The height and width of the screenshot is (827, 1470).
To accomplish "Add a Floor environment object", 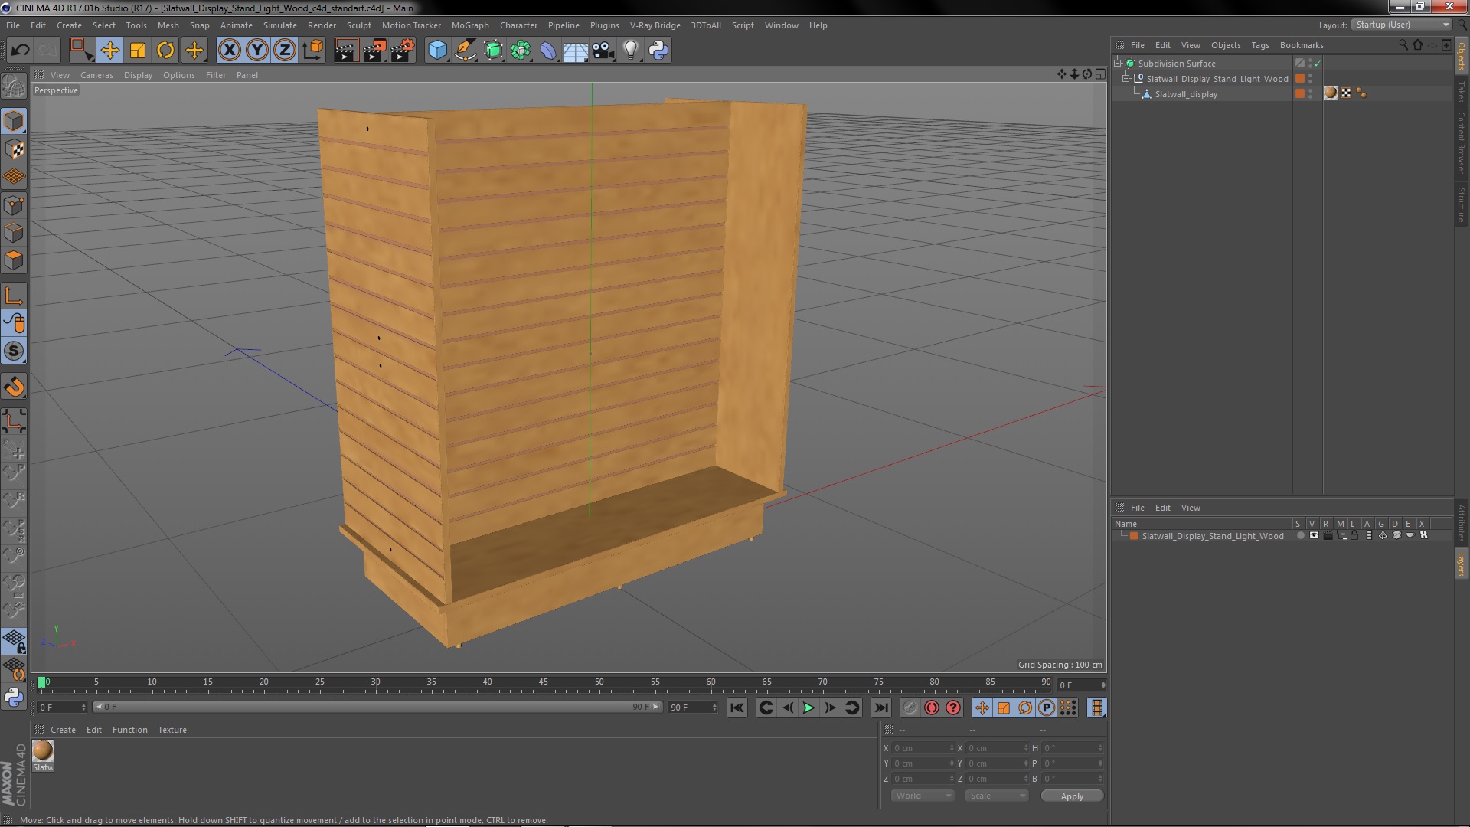I will pos(575,51).
